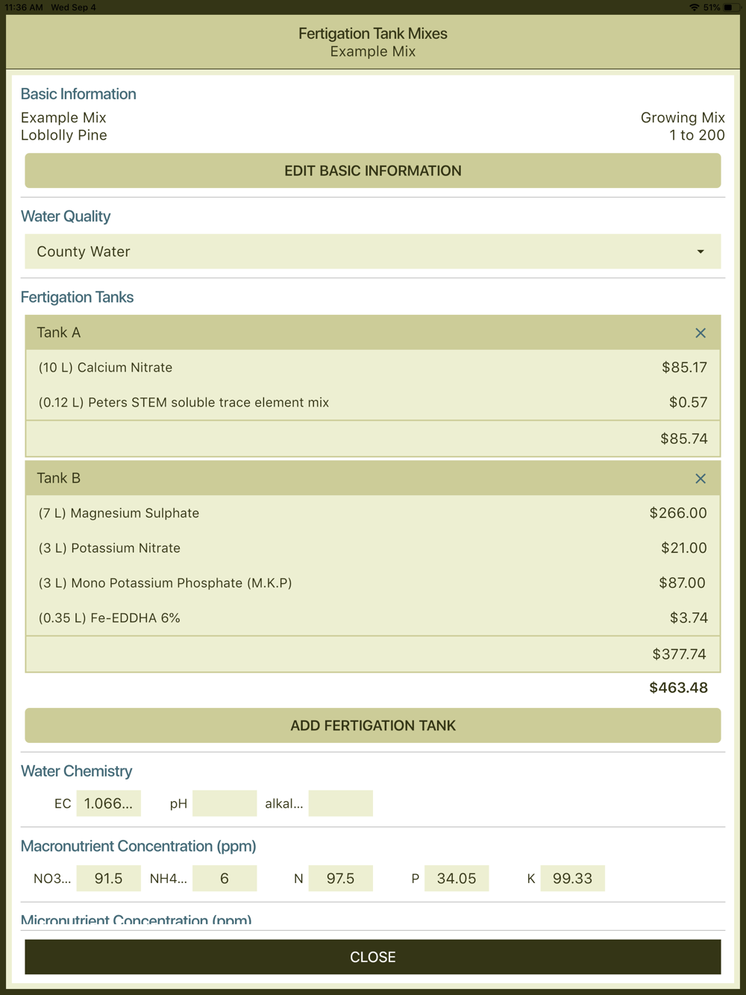Select the Mono Potassium Phosphate row

click(372, 583)
